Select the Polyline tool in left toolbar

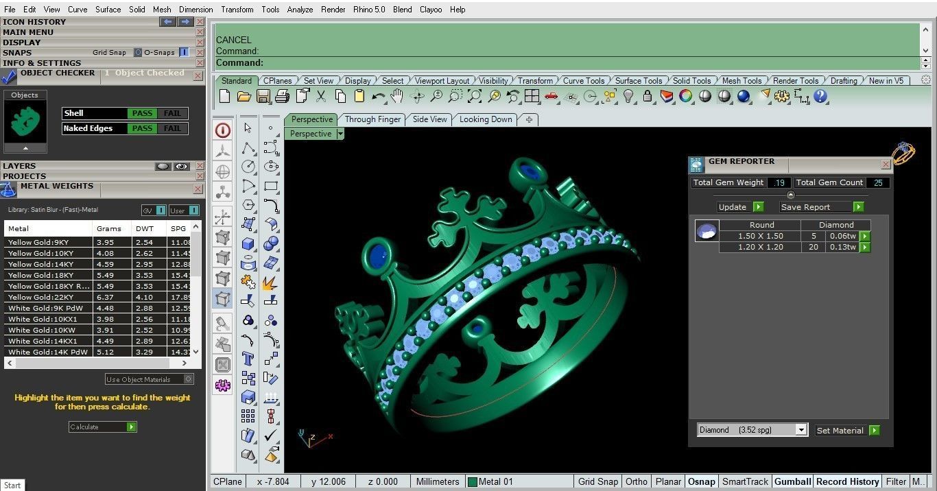[248, 147]
